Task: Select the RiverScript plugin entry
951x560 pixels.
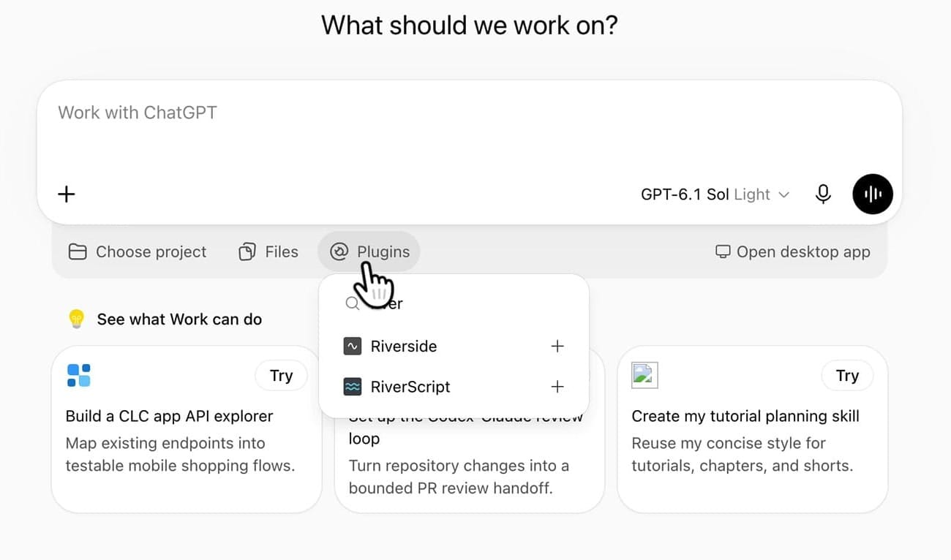Action: 454,387
